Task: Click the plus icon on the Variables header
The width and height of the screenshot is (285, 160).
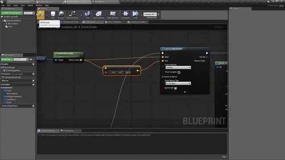Action: [x=33, y=84]
